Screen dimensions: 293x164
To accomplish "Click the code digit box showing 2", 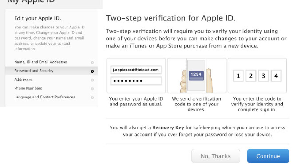I will (x=251, y=76).
